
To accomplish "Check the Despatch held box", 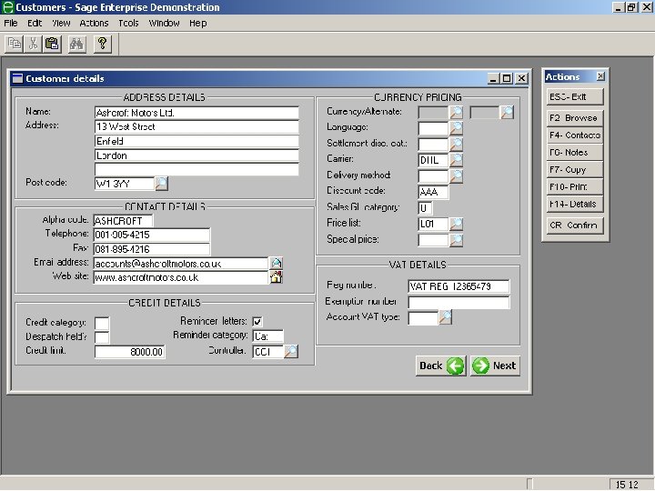I will point(102,337).
